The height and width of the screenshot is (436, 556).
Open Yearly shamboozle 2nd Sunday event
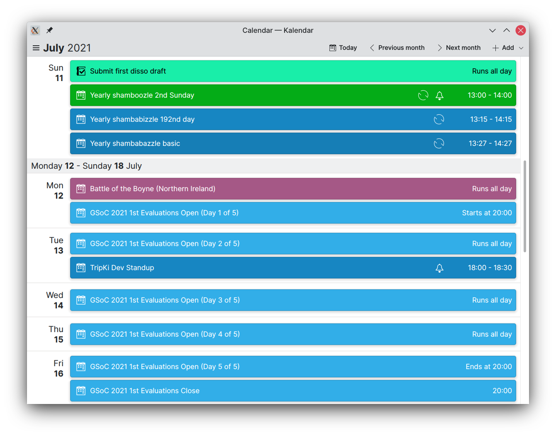pos(293,95)
